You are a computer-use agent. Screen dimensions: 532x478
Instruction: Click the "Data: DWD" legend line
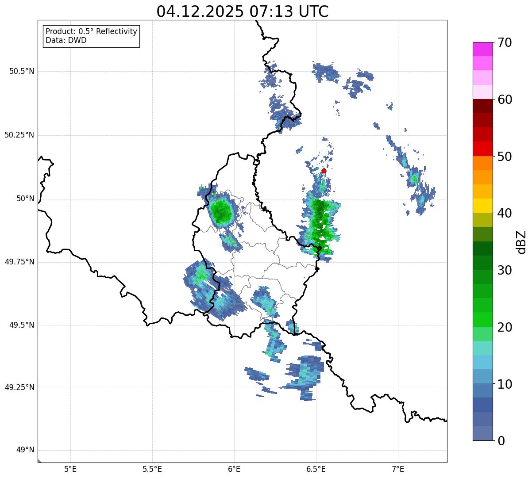66,40
